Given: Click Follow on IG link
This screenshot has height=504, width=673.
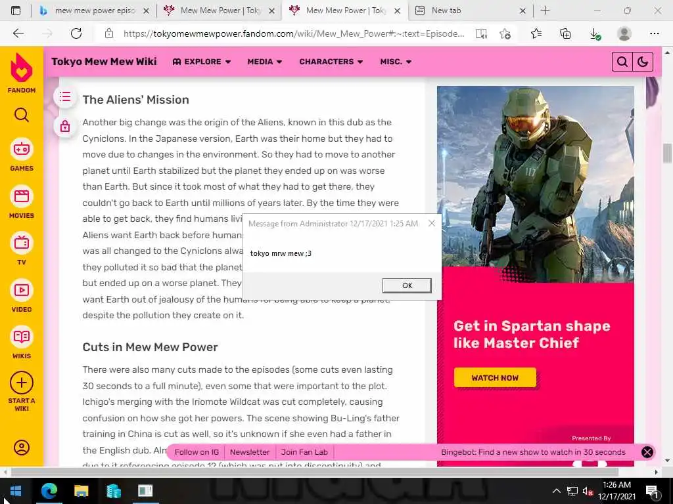Looking at the screenshot, I should pos(197,452).
